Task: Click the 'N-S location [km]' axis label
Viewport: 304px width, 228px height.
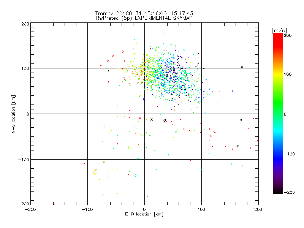Action: pyautogui.click(x=13, y=114)
